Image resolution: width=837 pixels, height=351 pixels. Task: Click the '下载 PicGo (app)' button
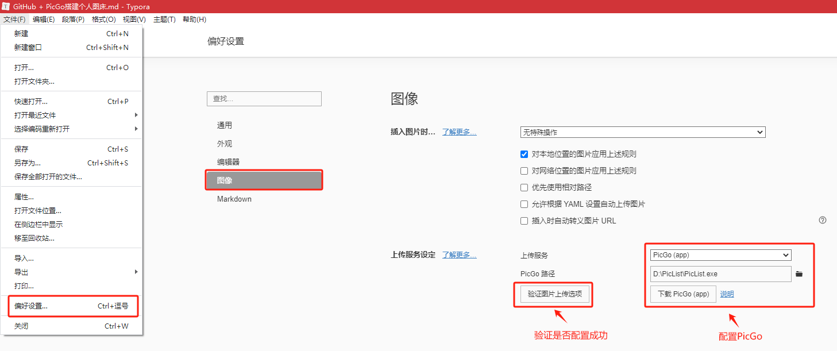pos(683,294)
